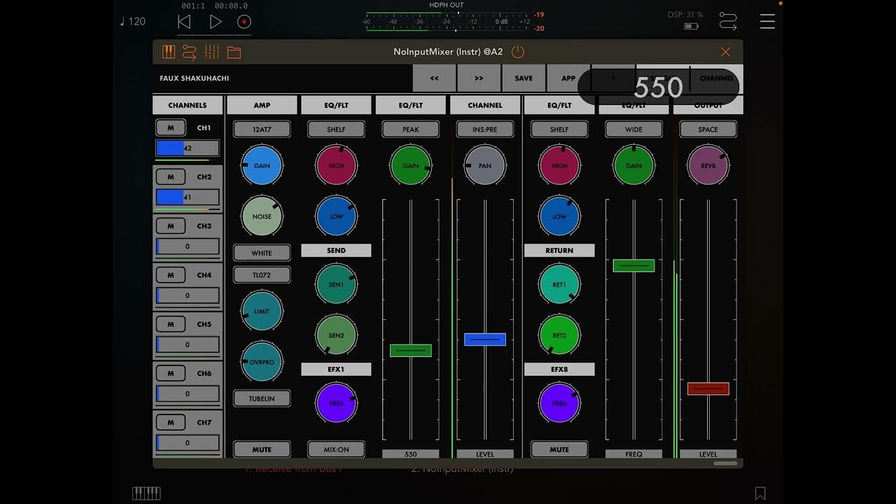The width and height of the screenshot is (896, 504).
Task: Go to next preset with >> button
Action: (479, 78)
